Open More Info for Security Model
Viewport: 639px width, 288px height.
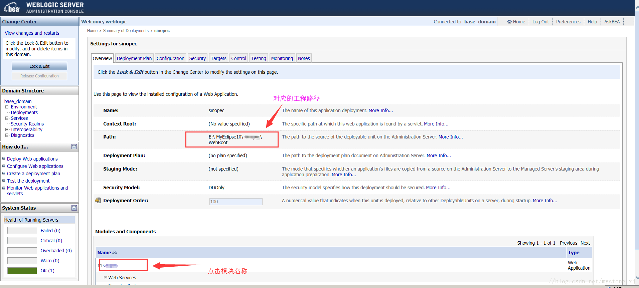pos(438,188)
